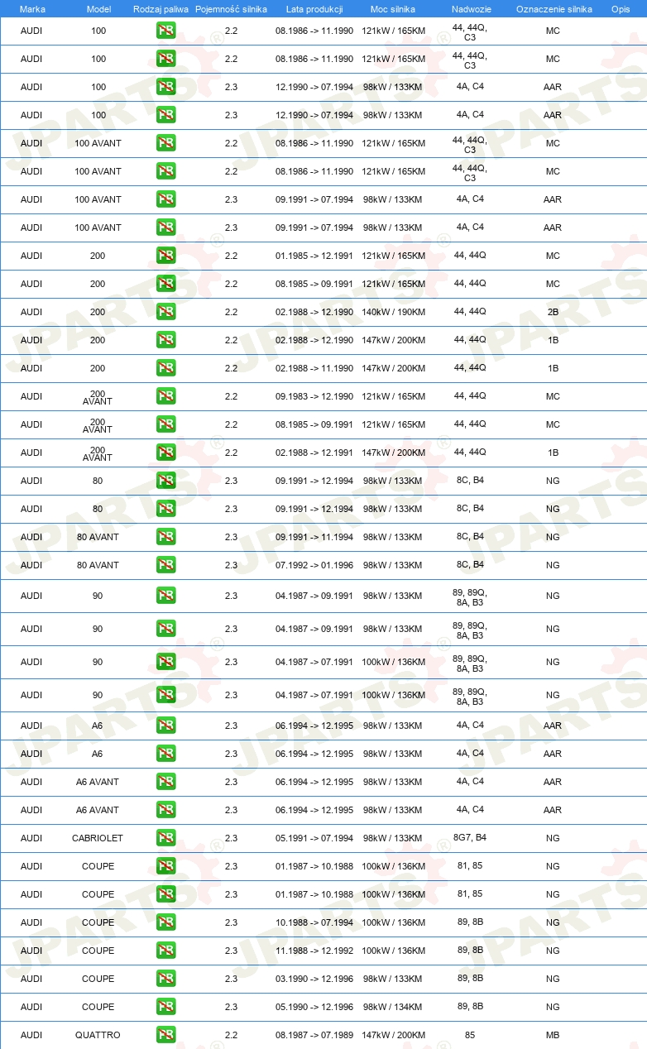Viewport: 647px width, 1049px height.
Task: Click fuel icon in the CABRIOLET row
Action: 165,838
